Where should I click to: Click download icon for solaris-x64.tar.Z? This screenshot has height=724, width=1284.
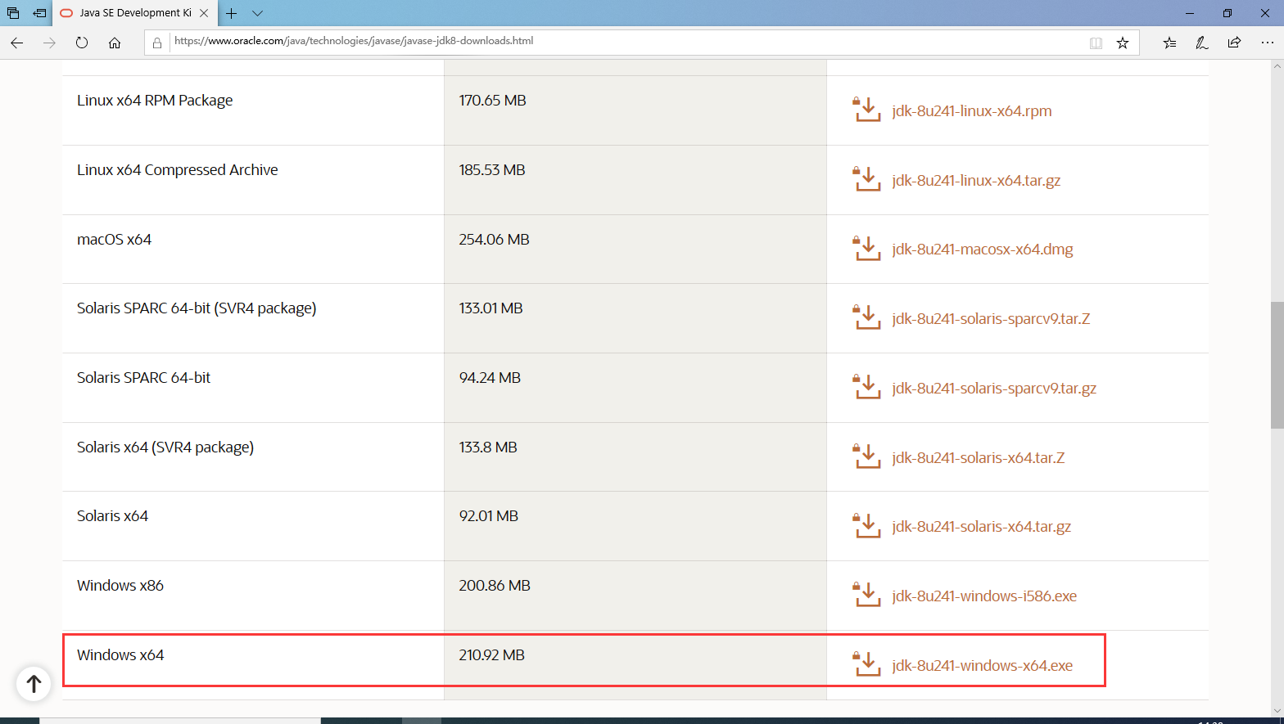tap(866, 456)
